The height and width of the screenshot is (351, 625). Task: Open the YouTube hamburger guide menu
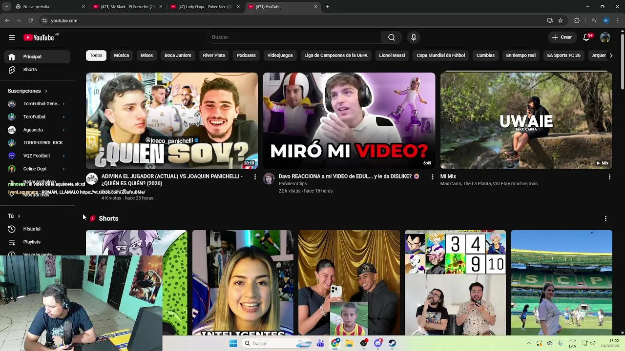[12, 38]
